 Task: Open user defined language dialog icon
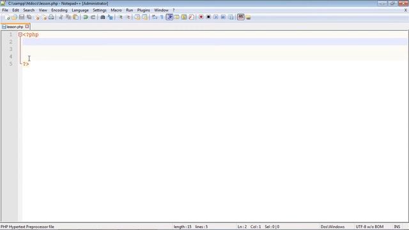[x=176, y=17]
